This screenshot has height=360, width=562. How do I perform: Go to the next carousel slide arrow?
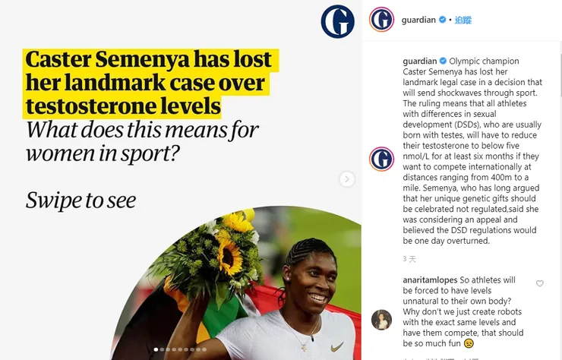coord(347,179)
